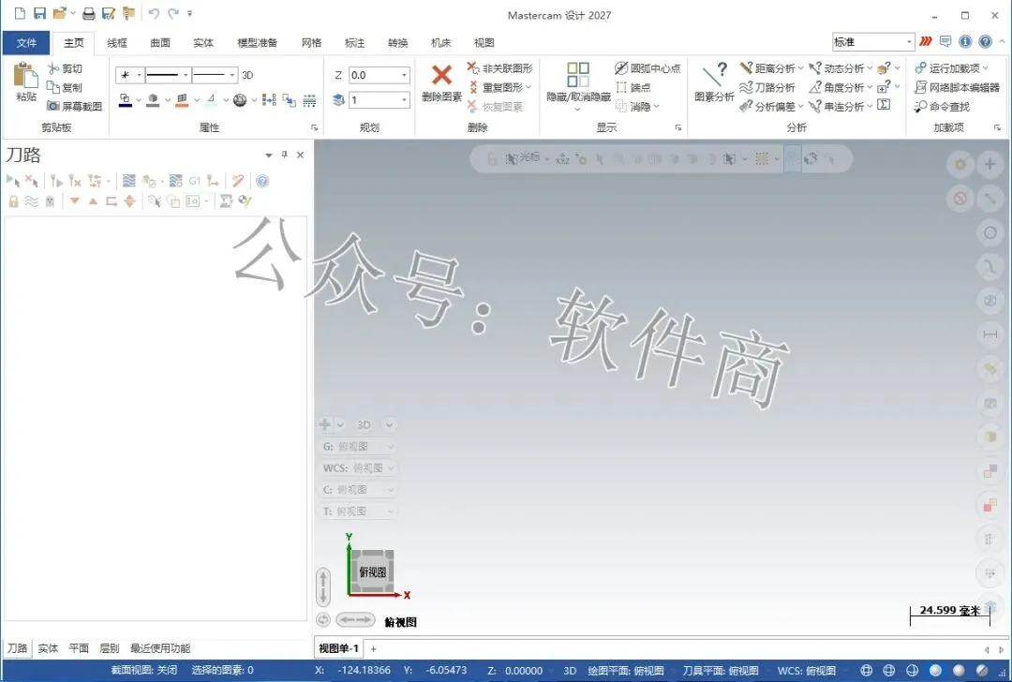Viewport: 1012px width, 682px height.
Task: Click the surface color swatch with orange bar
Action: pos(182,100)
